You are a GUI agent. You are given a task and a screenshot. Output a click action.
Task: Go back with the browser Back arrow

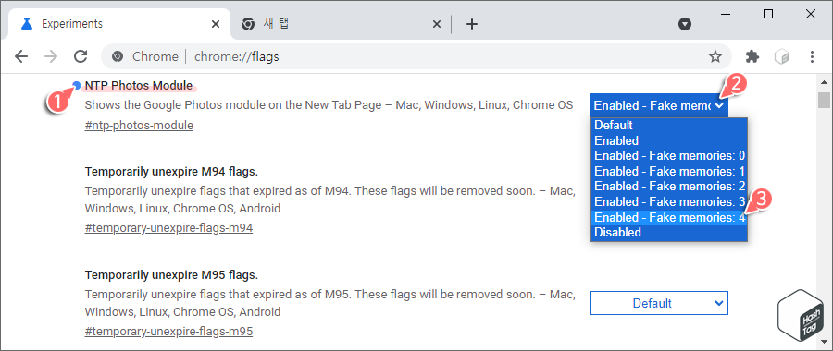tap(20, 56)
